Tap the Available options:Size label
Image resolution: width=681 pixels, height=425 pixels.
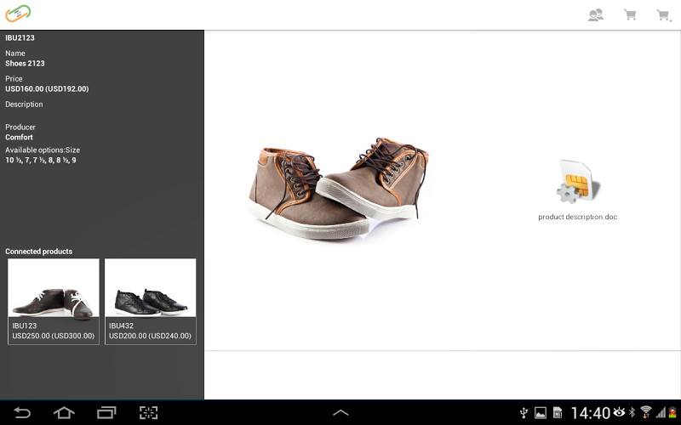tap(43, 150)
